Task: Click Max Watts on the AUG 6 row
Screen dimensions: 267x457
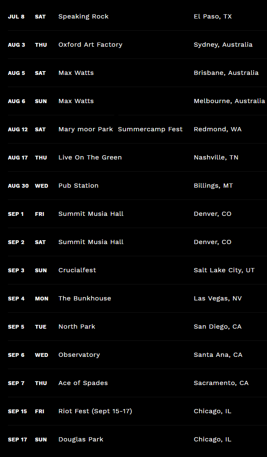Action: 76,101
